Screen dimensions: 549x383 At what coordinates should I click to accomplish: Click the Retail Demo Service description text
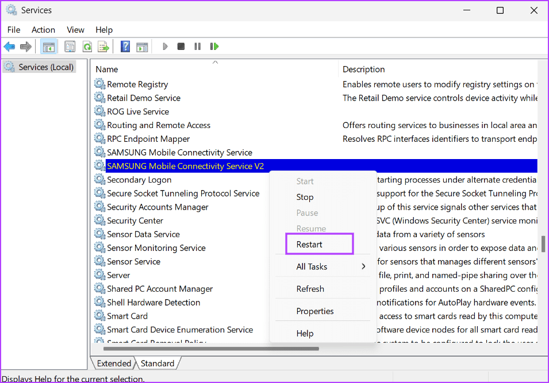click(440, 98)
